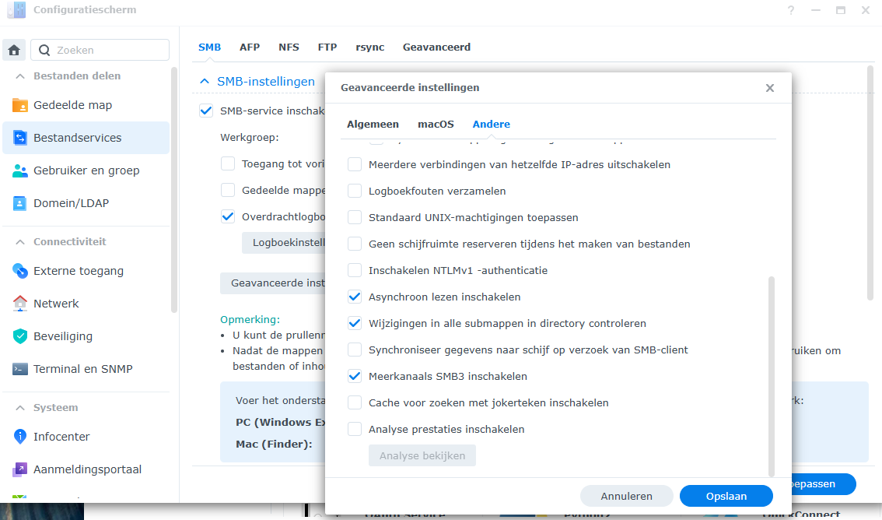Click the Logboekinstellingen button

pos(283,243)
